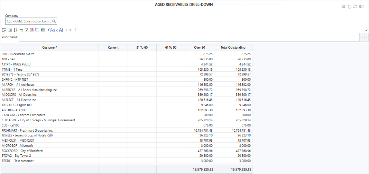Viewport: 369px width, 174px height.
Task: Click inside the Pivot Items field
Action: point(189,37)
